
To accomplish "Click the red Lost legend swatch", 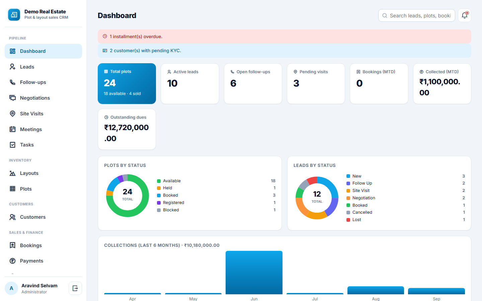I will [348, 220].
